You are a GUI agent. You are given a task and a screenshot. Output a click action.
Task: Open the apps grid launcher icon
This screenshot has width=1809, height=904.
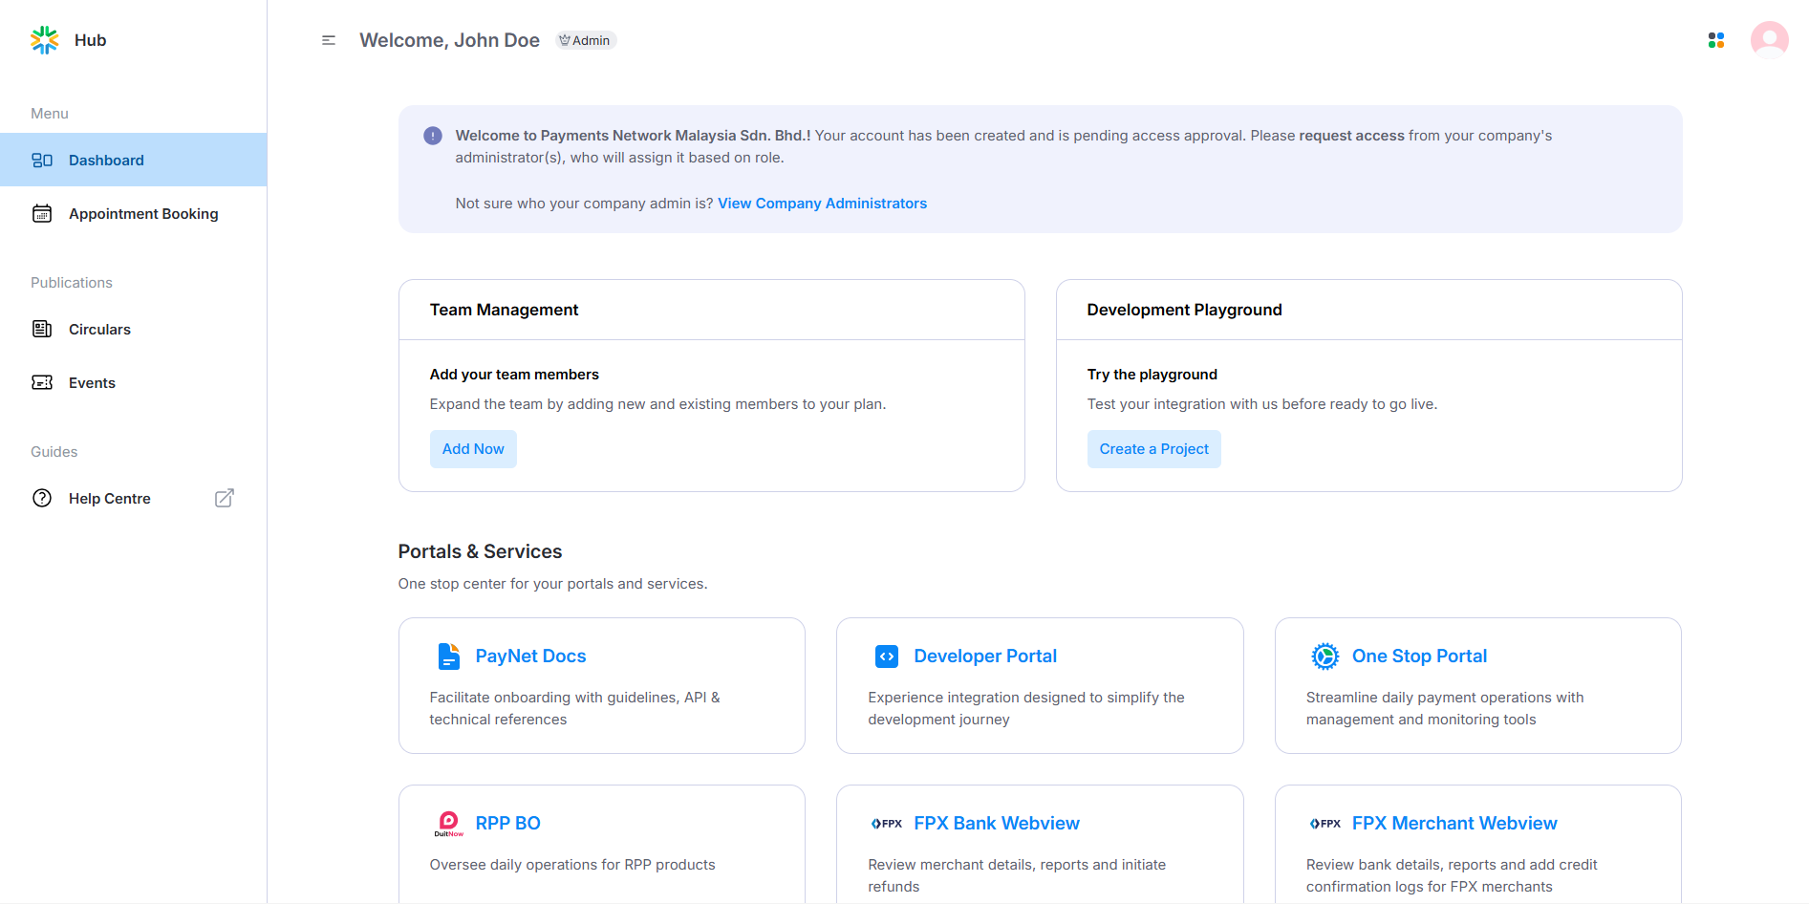[1715, 40]
